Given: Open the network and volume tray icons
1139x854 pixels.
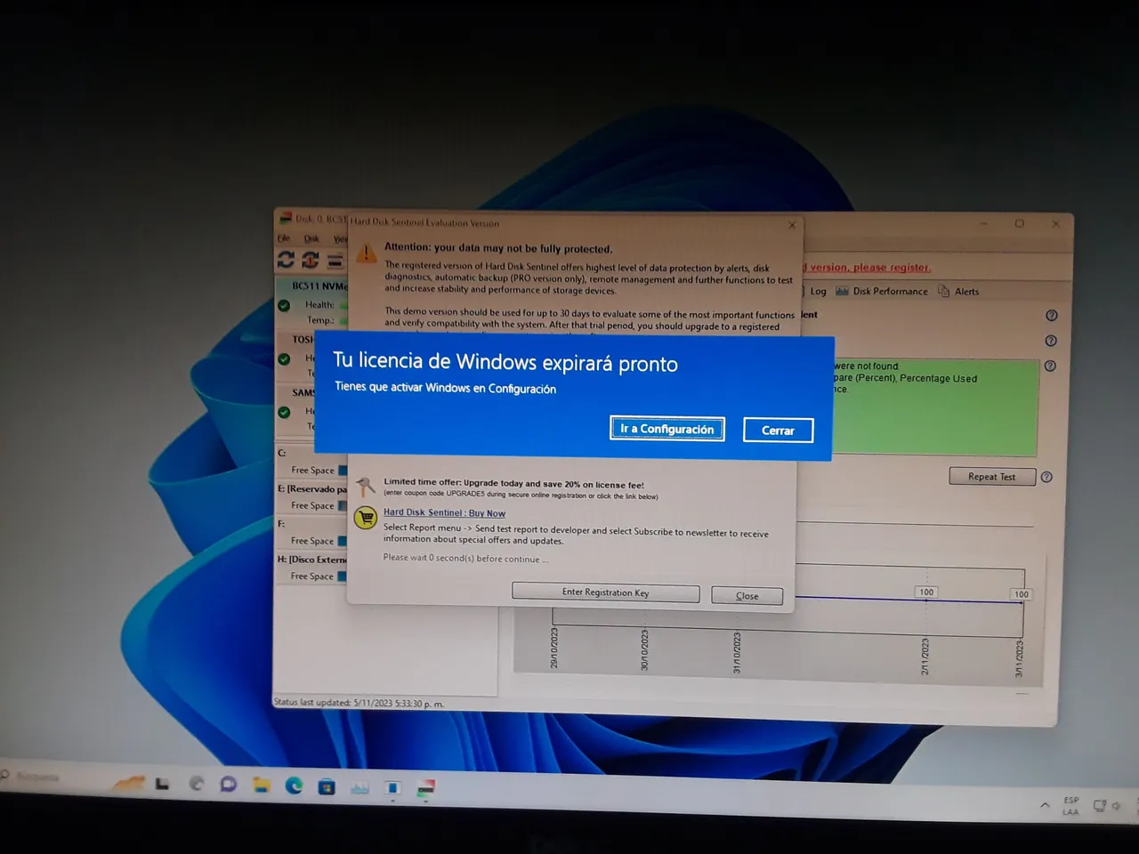Looking at the screenshot, I should [x=1107, y=806].
